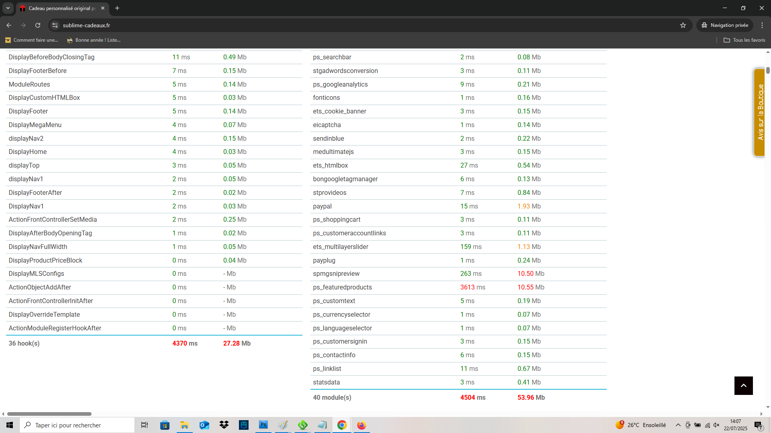Open the Chrome three-dot menu
This screenshot has width=771, height=433.
tap(762, 25)
